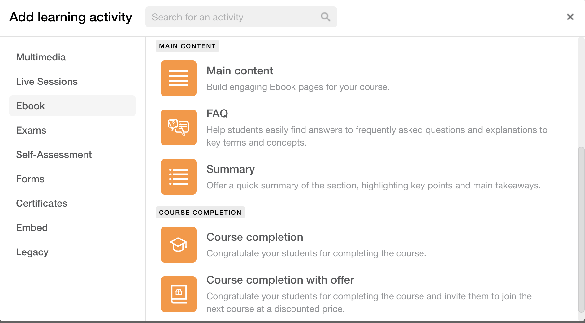Choose the Course completion with offer title
The width and height of the screenshot is (585, 323).
(280, 280)
